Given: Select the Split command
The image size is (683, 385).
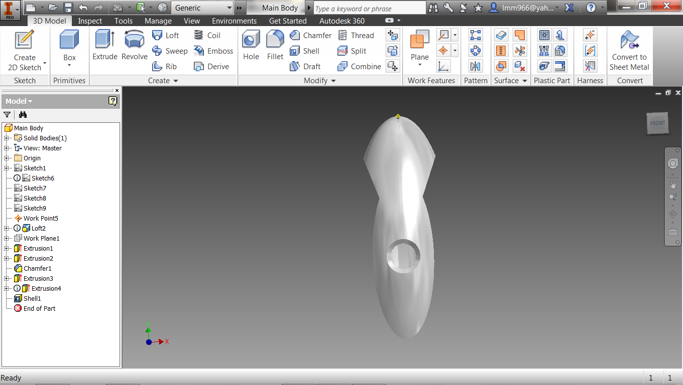Looking at the screenshot, I should (352, 51).
